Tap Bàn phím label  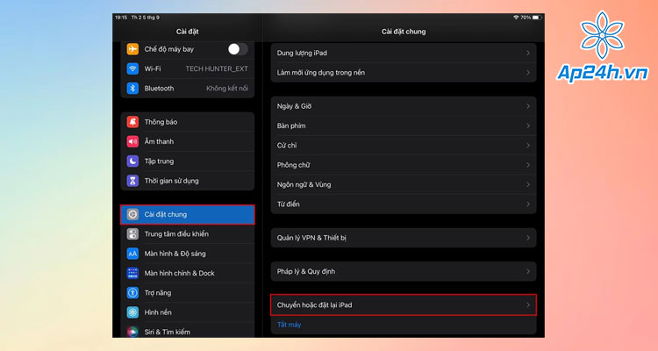pyautogui.click(x=291, y=126)
